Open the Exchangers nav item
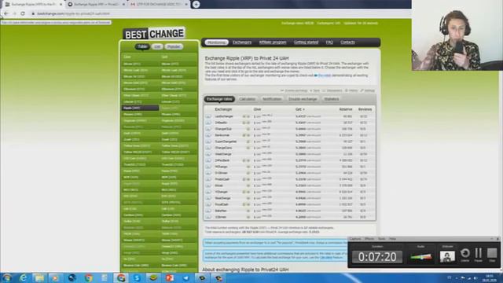 pyautogui.click(x=242, y=42)
